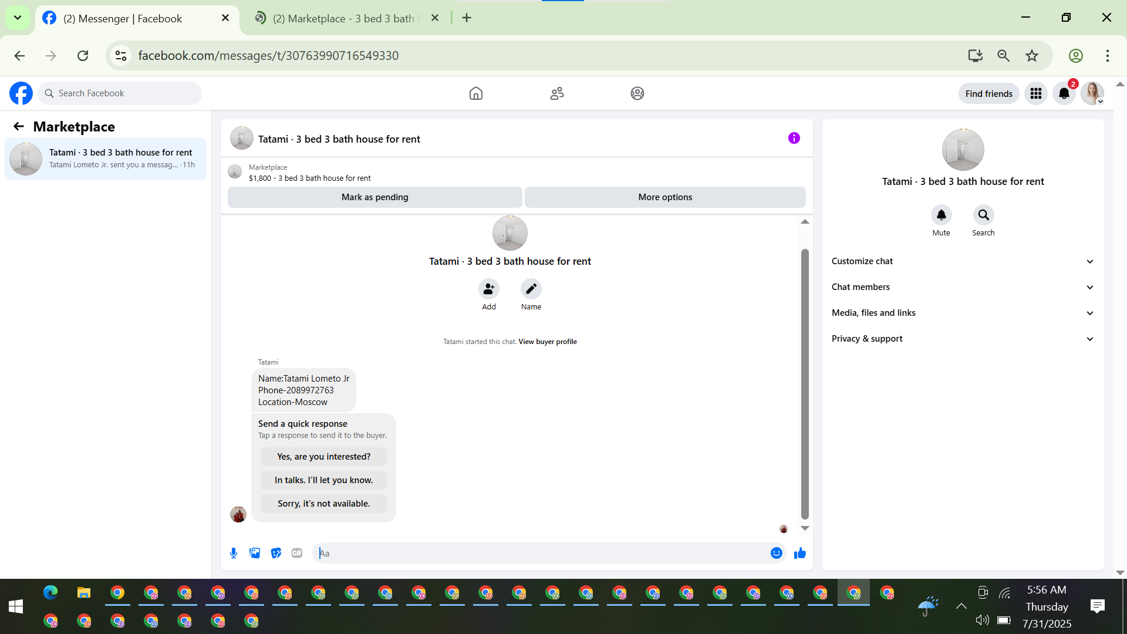
Task: Open the sticker picker icon
Action: (276, 553)
